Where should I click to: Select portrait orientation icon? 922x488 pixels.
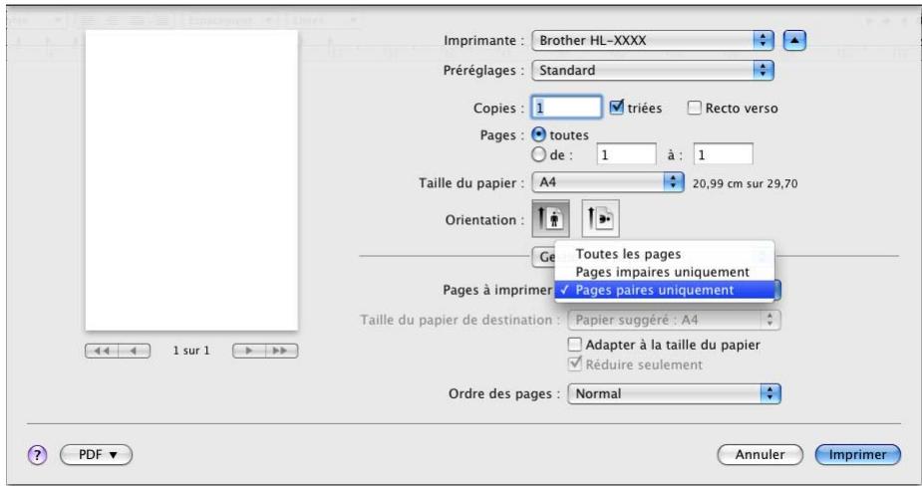point(550,218)
